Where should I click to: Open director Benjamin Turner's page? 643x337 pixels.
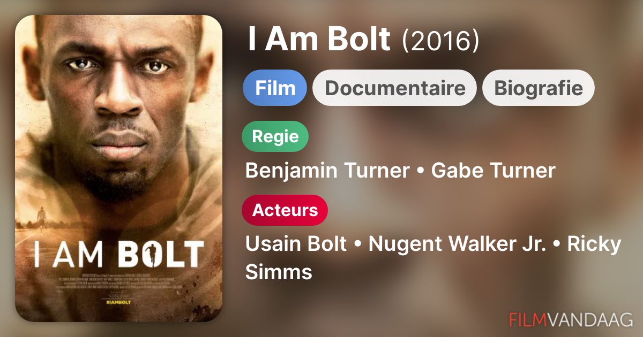tap(327, 171)
